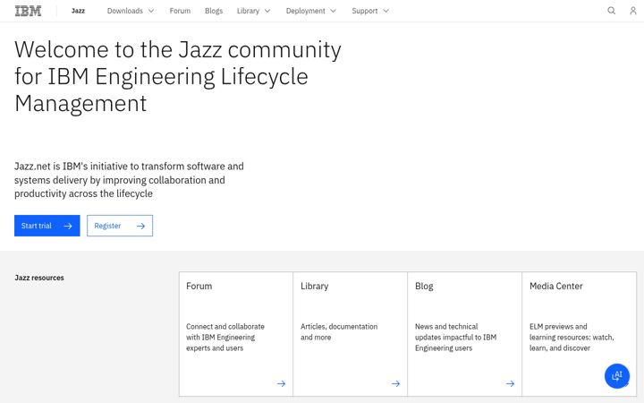644x403 pixels.
Task: Expand the Deployment chevron
Action: click(x=333, y=11)
